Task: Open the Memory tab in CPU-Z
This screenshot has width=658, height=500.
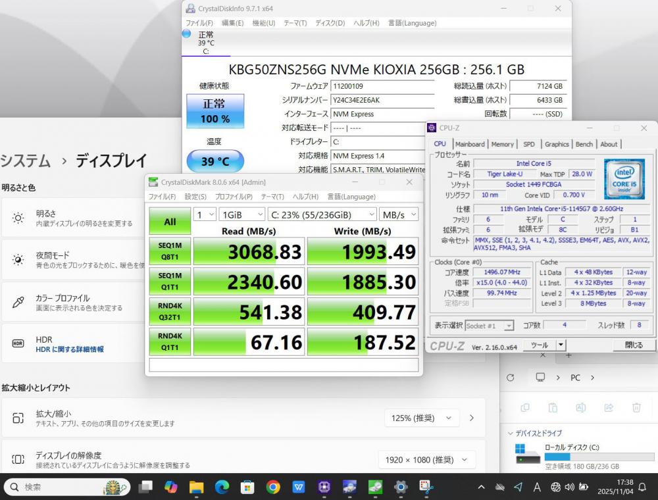Action: pyautogui.click(x=502, y=144)
